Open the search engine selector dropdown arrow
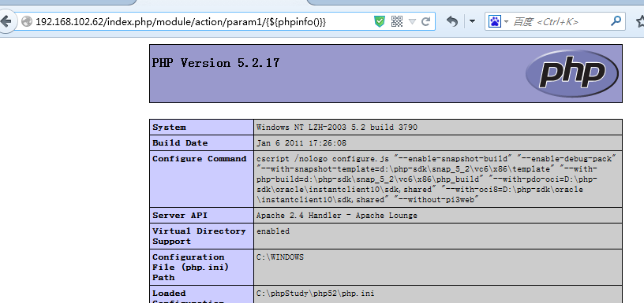This screenshot has width=644, height=303. [x=507, y=22]
